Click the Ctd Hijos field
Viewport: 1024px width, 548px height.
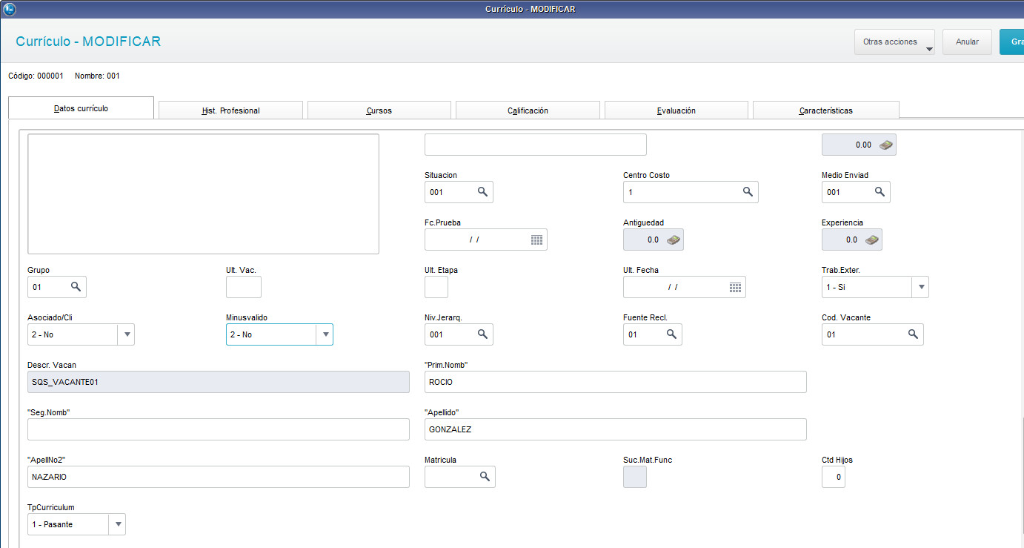(x=833, y=477)
